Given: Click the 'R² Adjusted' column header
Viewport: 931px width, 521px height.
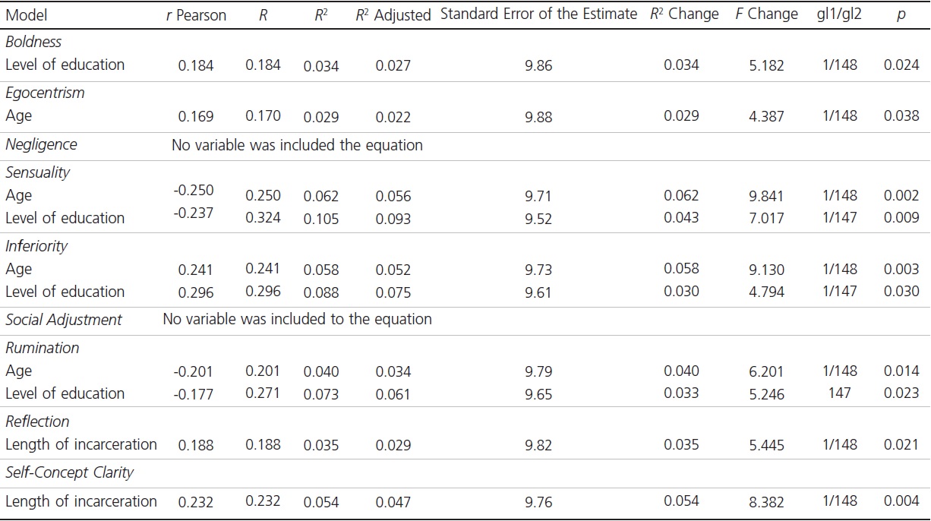Looking at the screenshot, I should point(393,15).
